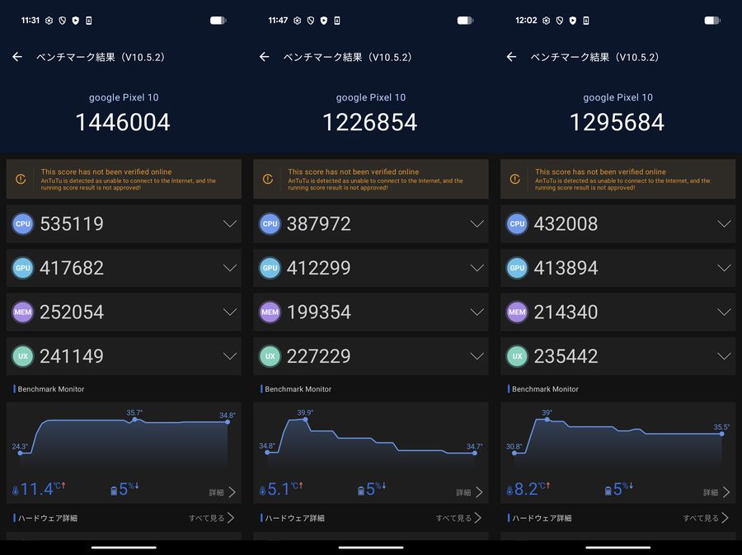The height and width of the screenshot is (555, 742).
Task: Tap the unverified score banner below 1446004
Action: tap(124, 179)
